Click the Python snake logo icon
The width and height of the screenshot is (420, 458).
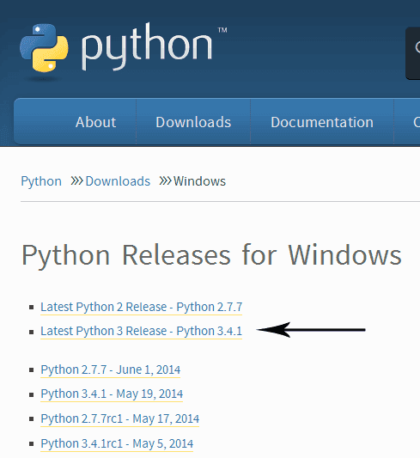click(44, 48)
